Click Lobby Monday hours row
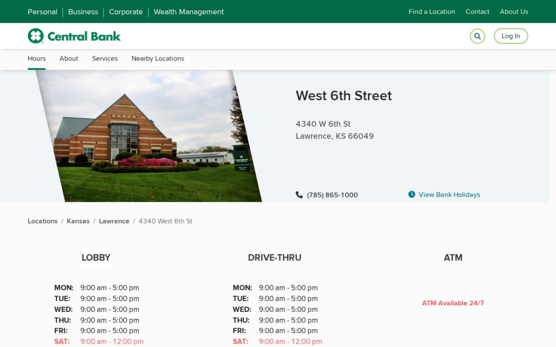 point(96,288)
